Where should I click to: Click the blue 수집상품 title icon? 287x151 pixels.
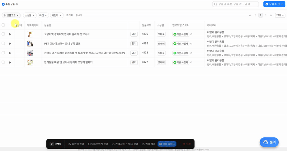coord(3,4)
